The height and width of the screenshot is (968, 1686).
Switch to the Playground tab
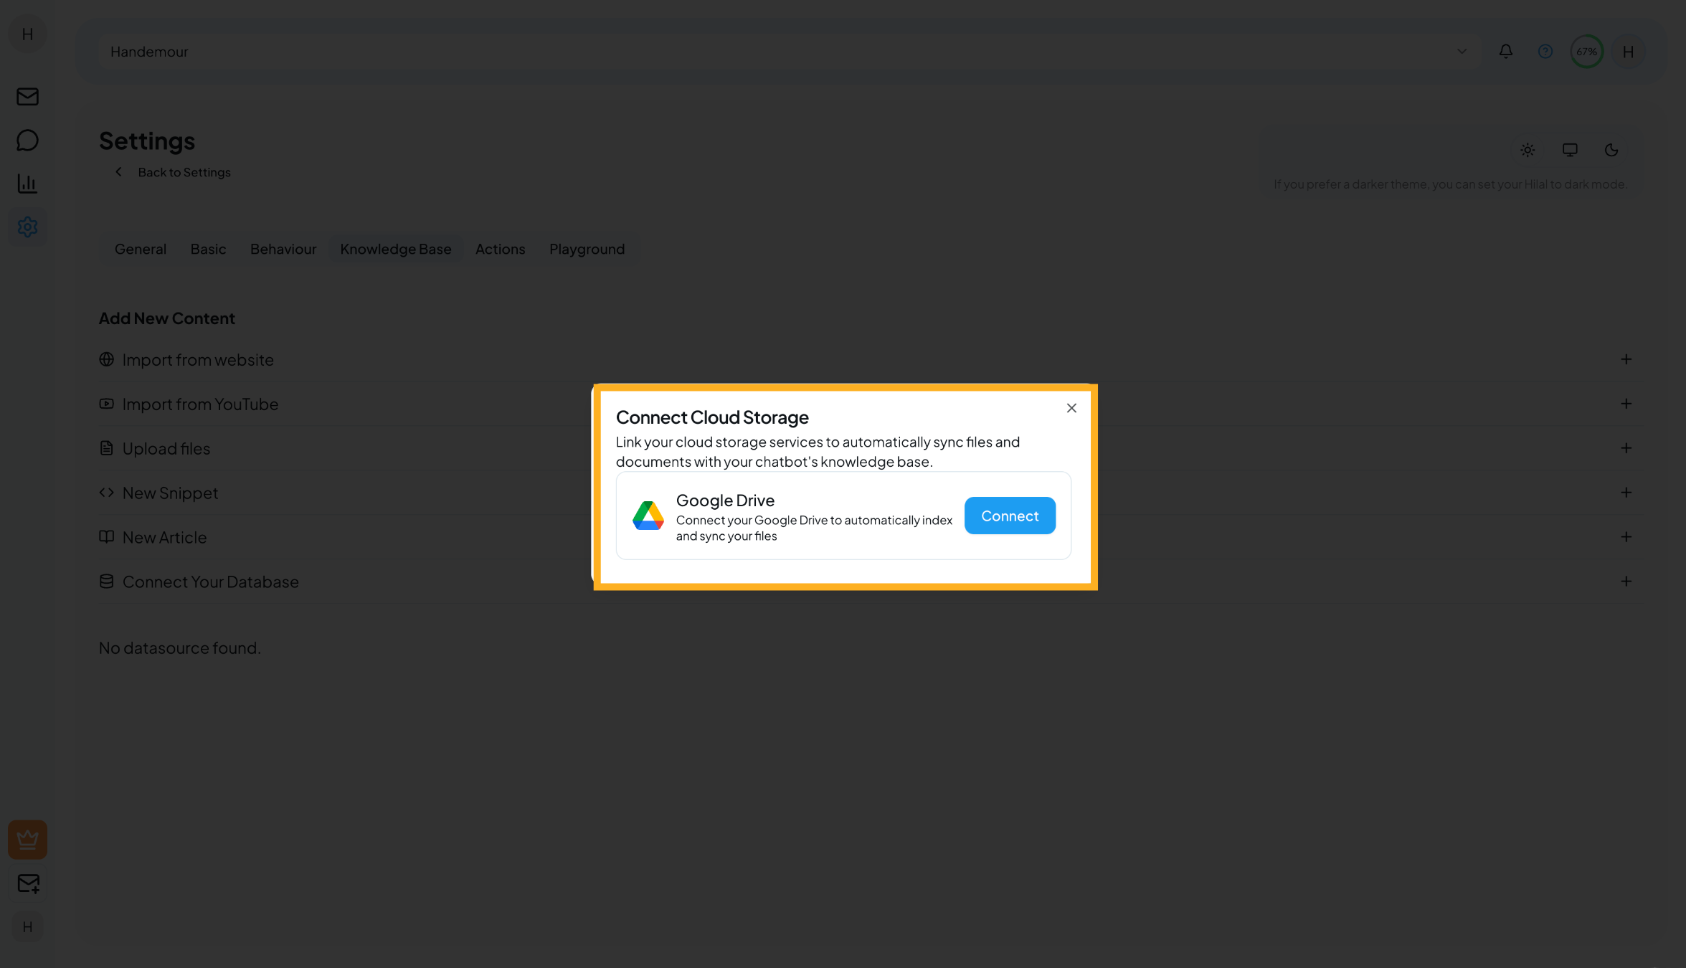[587, 249]
